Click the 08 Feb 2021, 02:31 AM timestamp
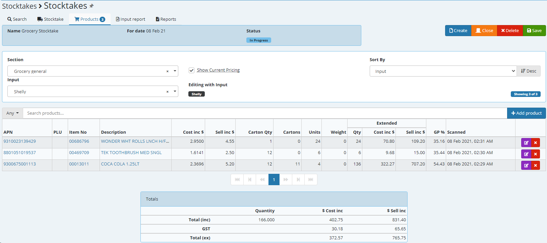Screen dimensions: 547x243 470,141
